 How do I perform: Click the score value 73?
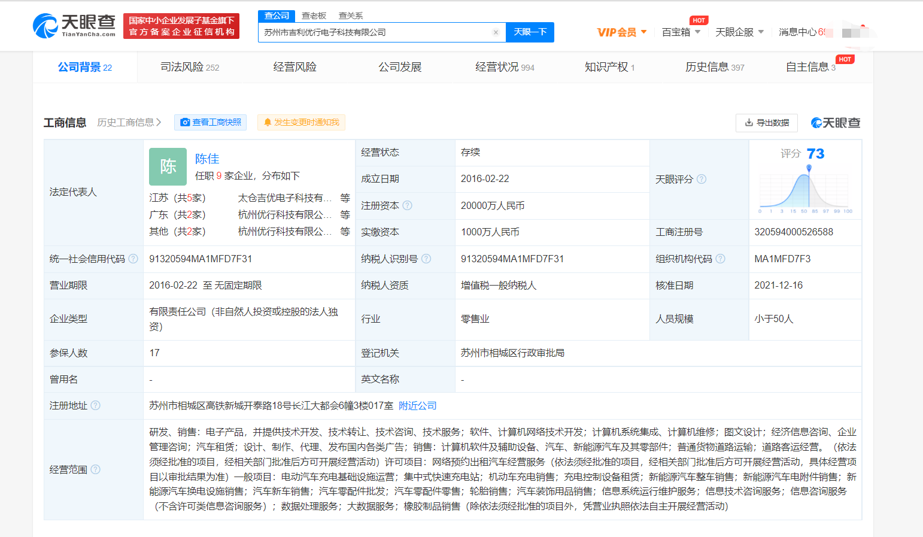coord(815,154)
